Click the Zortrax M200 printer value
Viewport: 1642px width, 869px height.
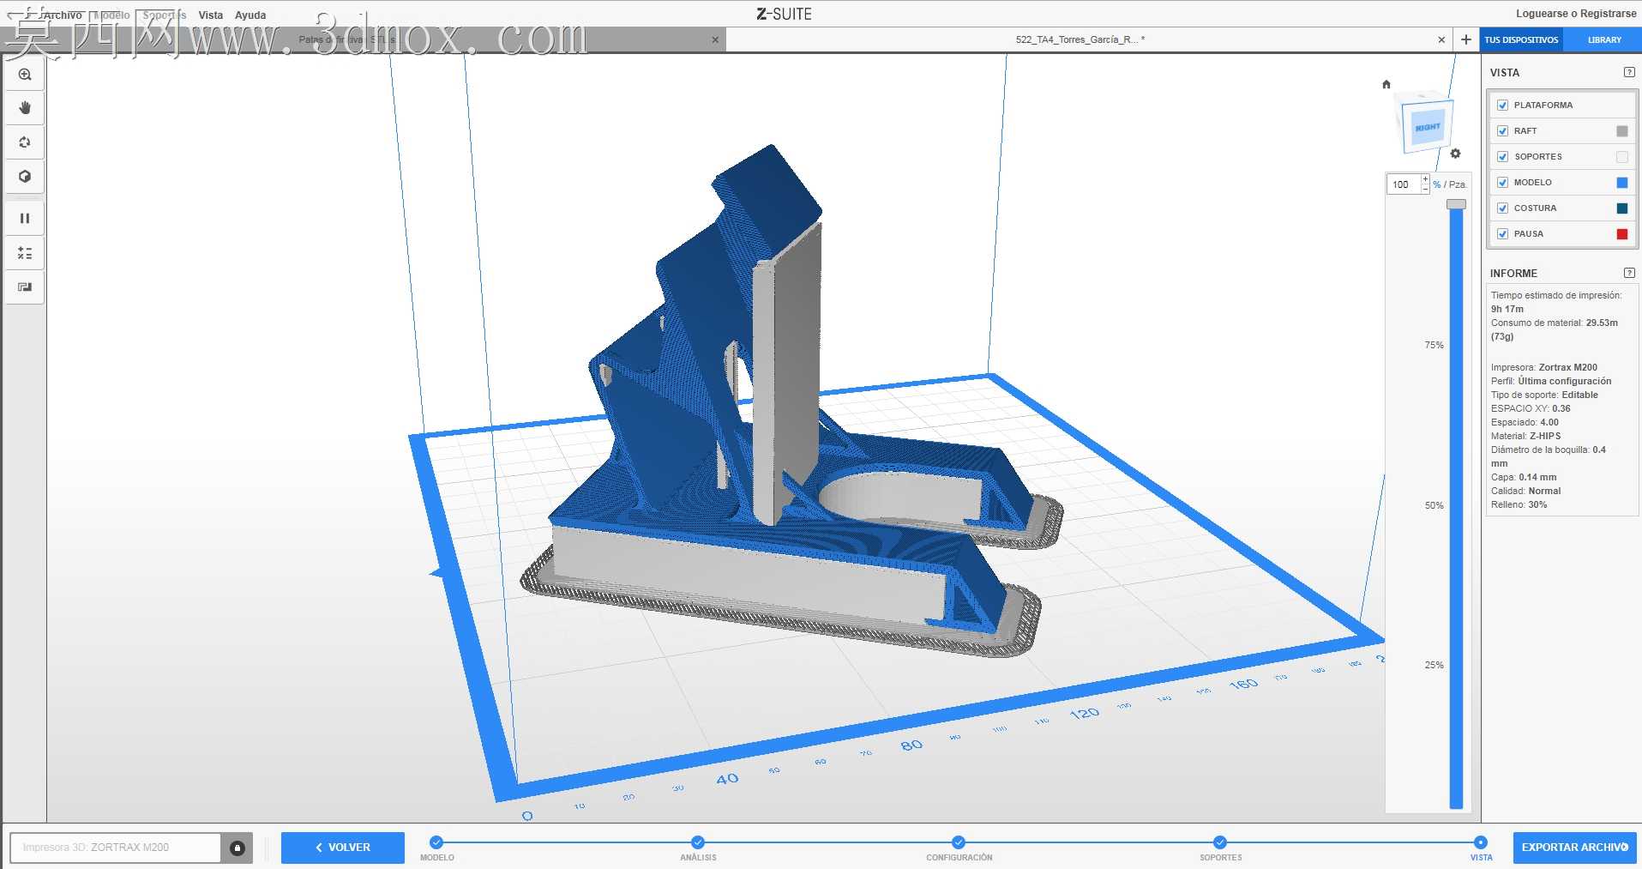point(1567,367)
